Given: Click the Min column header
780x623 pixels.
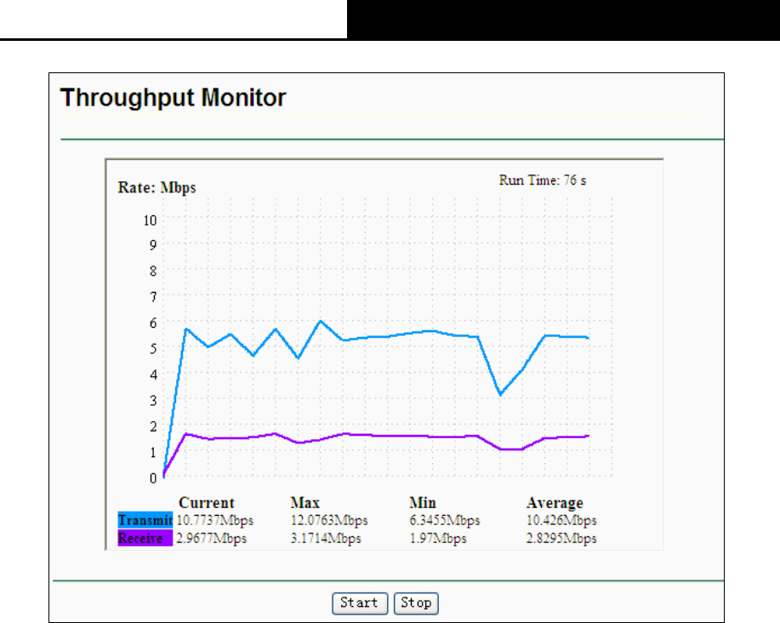Looking at the screenshot, I should (x=423, y=503).
